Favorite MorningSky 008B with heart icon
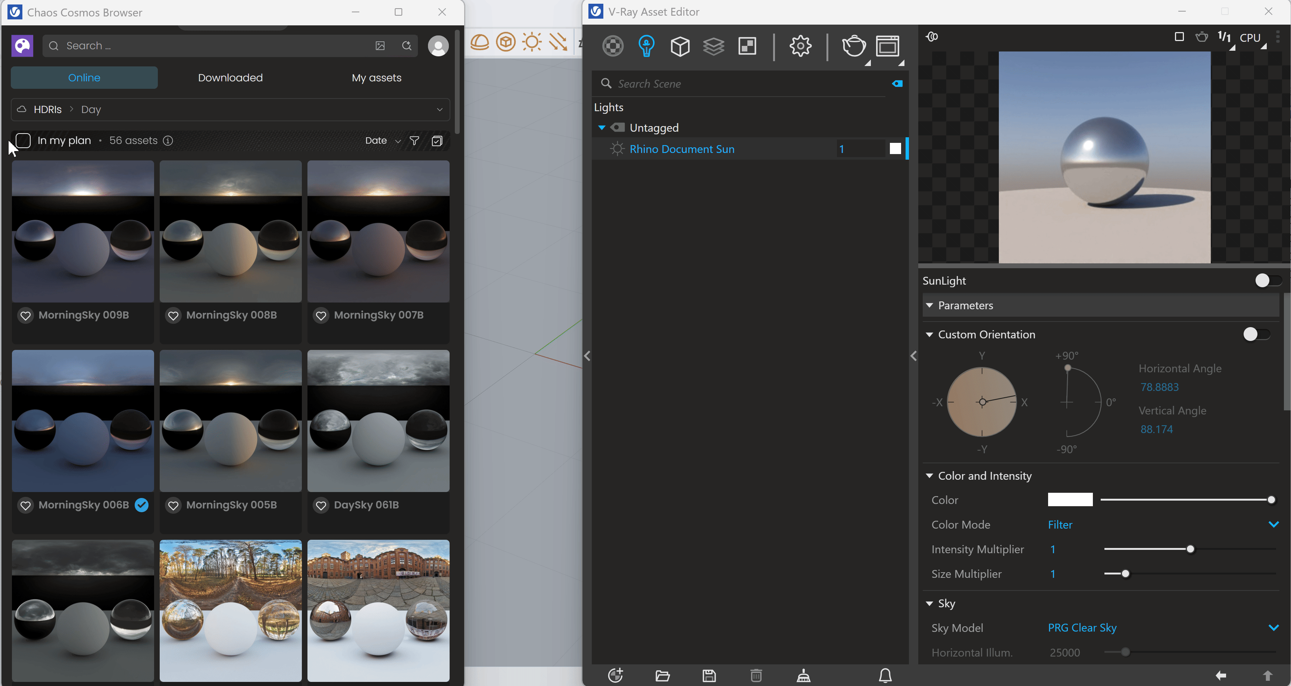Viewport: 1291px width, 686px height. click(173, 315)
